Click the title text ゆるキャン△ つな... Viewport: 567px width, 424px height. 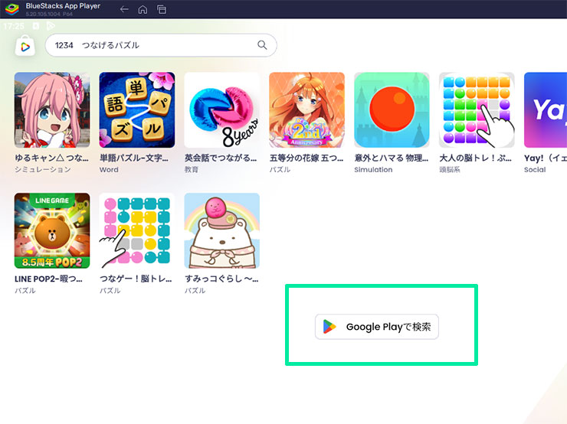50,158
